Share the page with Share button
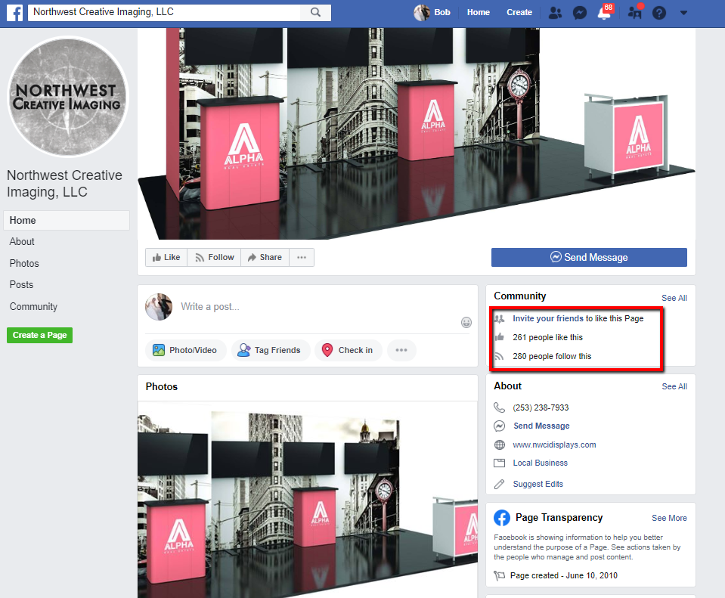 click(x=265, y=258)
